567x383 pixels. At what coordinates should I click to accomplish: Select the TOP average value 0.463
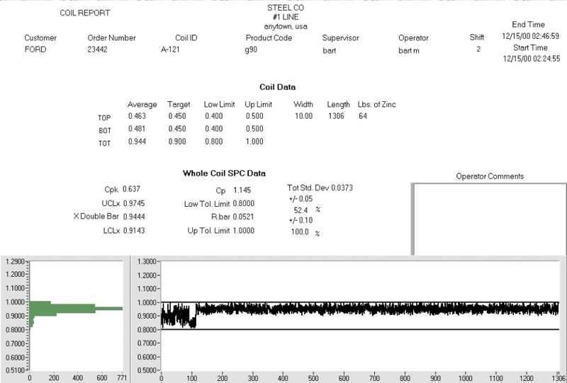point(137,115)
